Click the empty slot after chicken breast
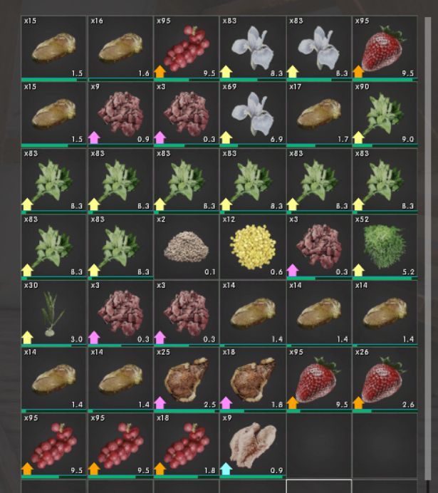Screen dimensions: 438x493 tap(319, 445)
